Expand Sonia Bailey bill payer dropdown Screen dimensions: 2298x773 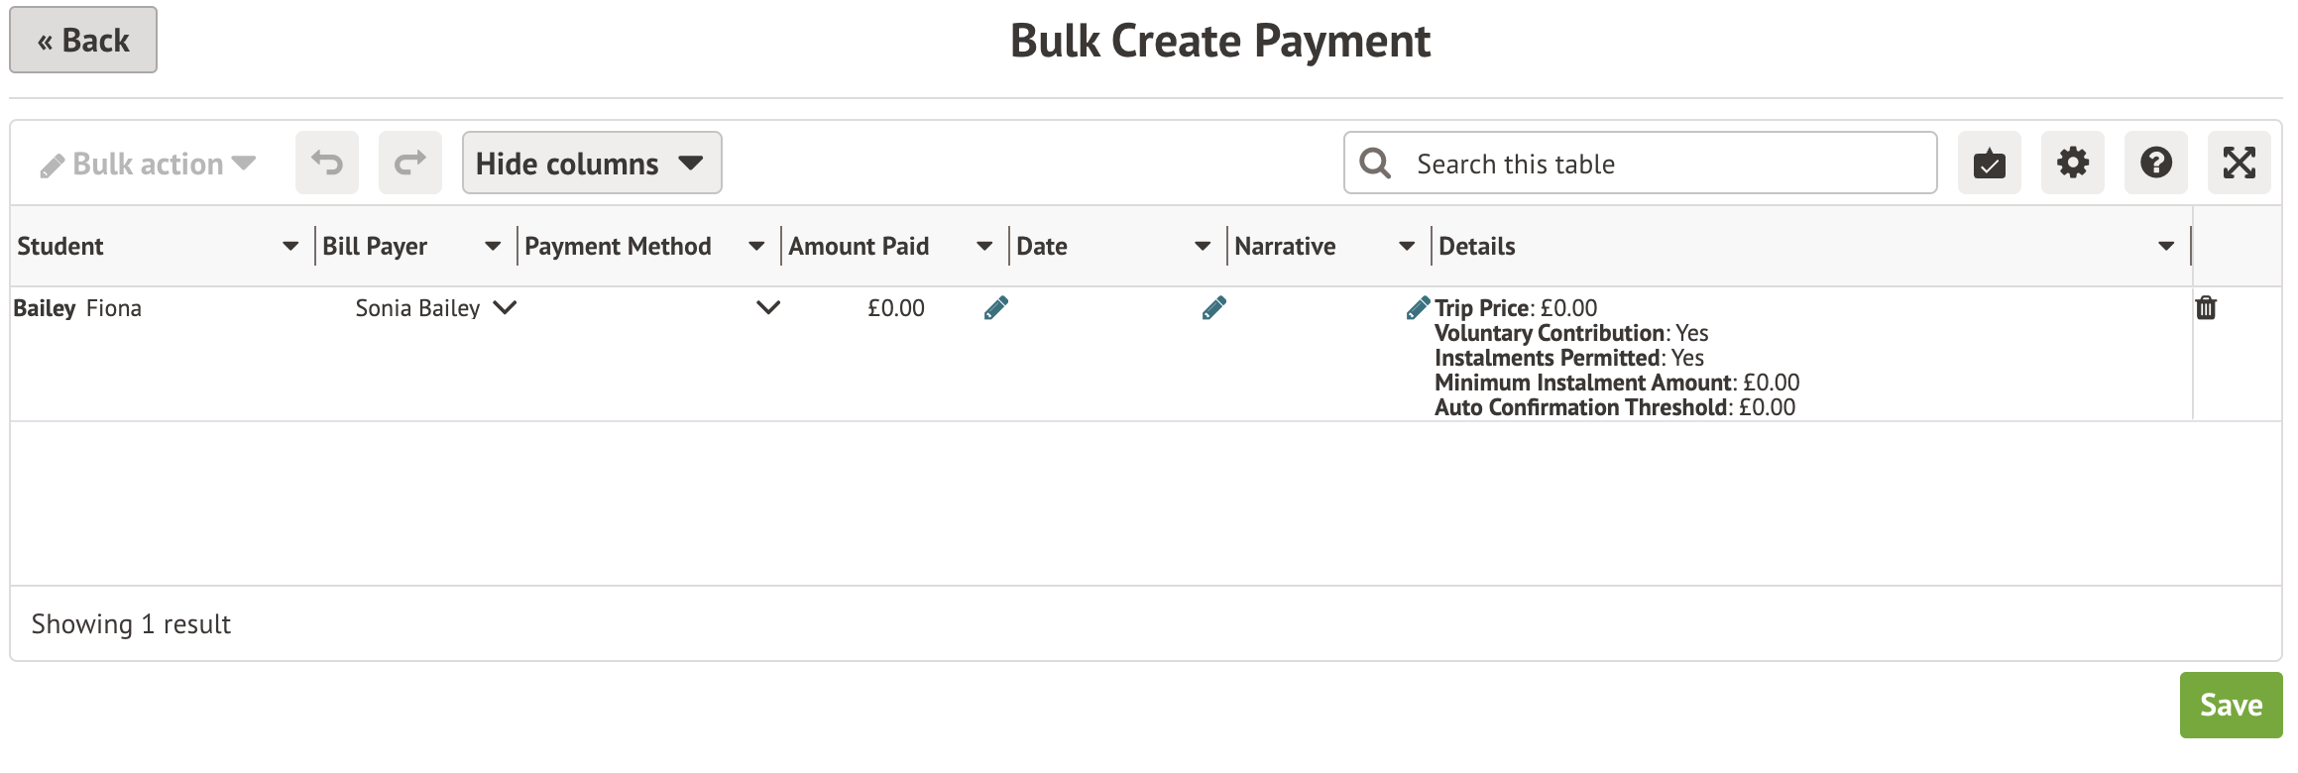click(505, 308)
